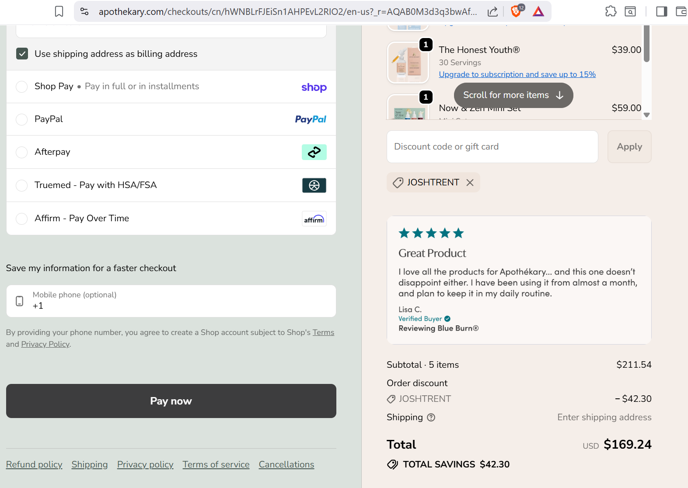Click the down arrow in Scroll for more items
This screenshot has height=488, width=688.
coord(559,95)
